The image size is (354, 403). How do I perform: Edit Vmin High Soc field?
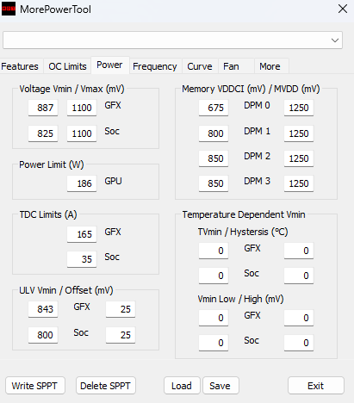click(x=299, y=343)
